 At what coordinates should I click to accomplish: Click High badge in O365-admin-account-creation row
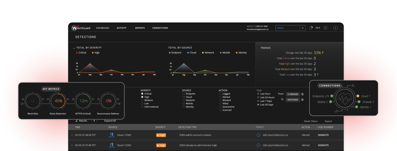[161, 135]
